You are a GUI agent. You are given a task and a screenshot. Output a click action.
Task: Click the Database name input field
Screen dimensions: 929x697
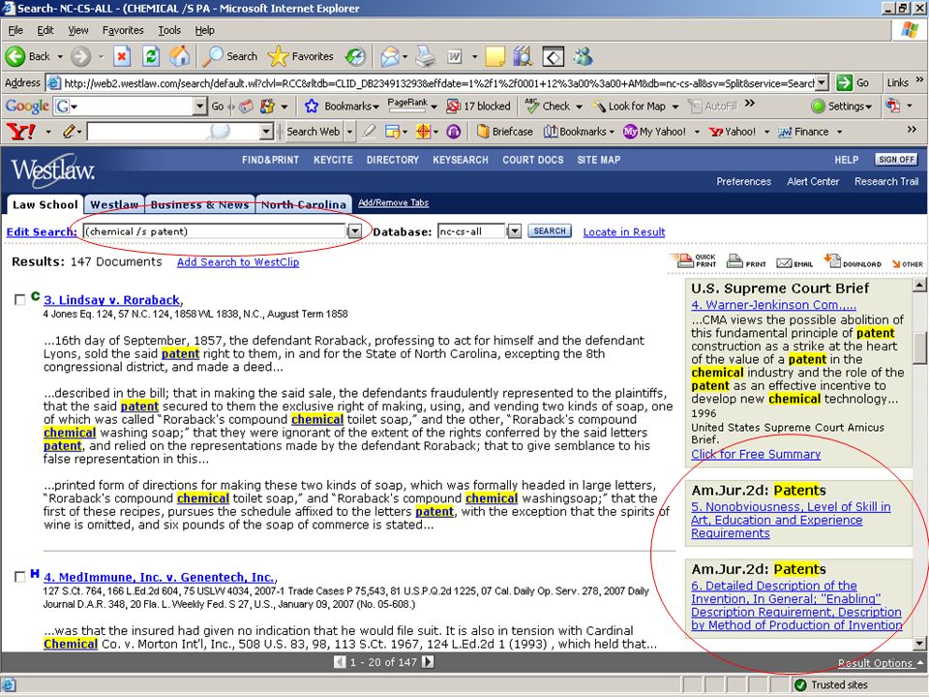click(471, 231)
